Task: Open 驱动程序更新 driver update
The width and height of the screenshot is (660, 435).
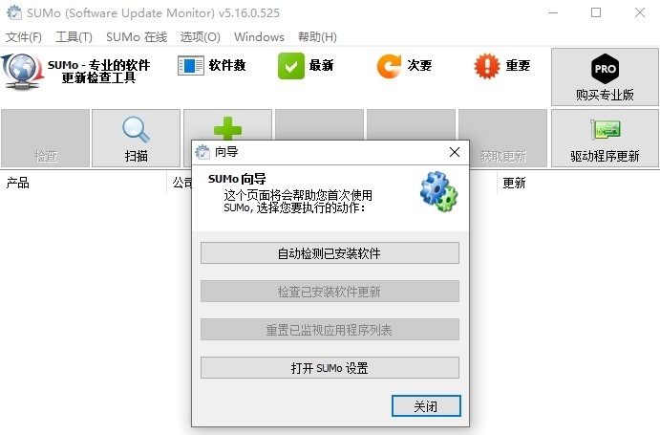Action: coord(605,139)
